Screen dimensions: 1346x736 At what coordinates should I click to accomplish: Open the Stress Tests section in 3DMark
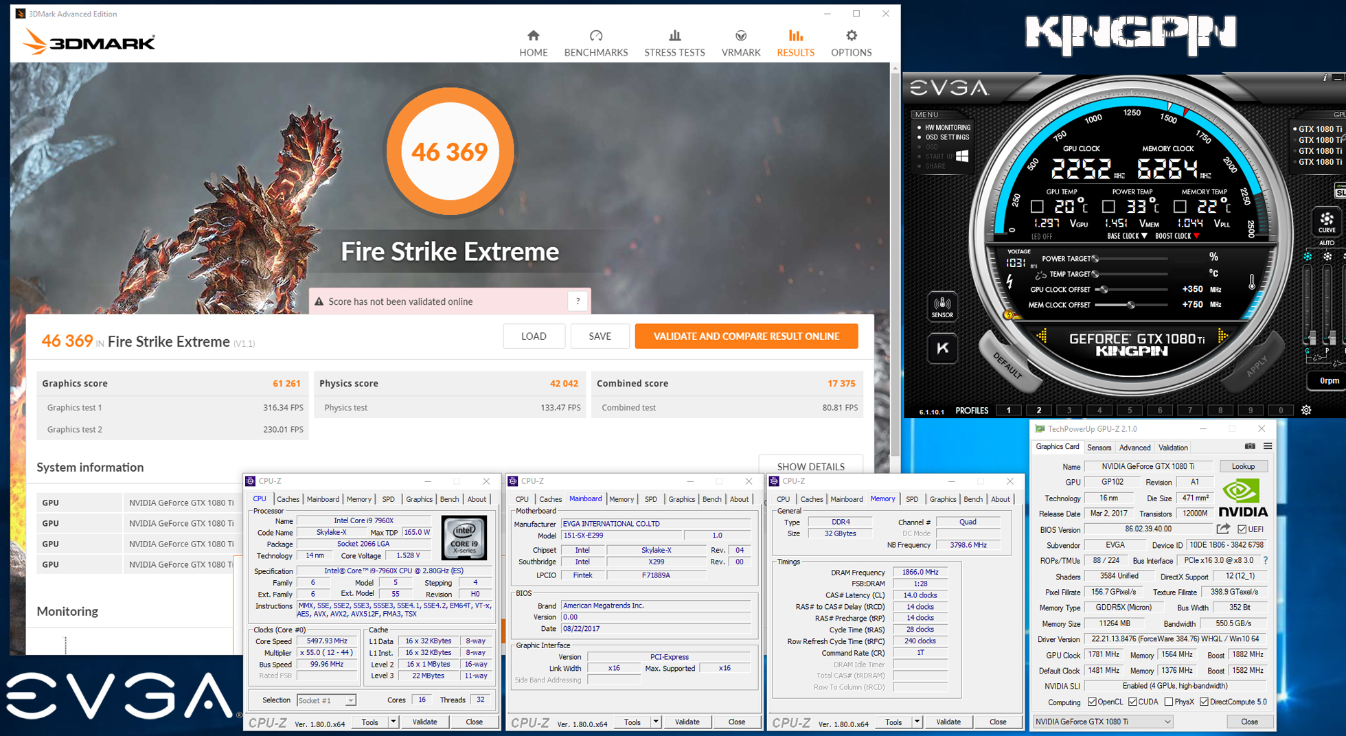674,43
